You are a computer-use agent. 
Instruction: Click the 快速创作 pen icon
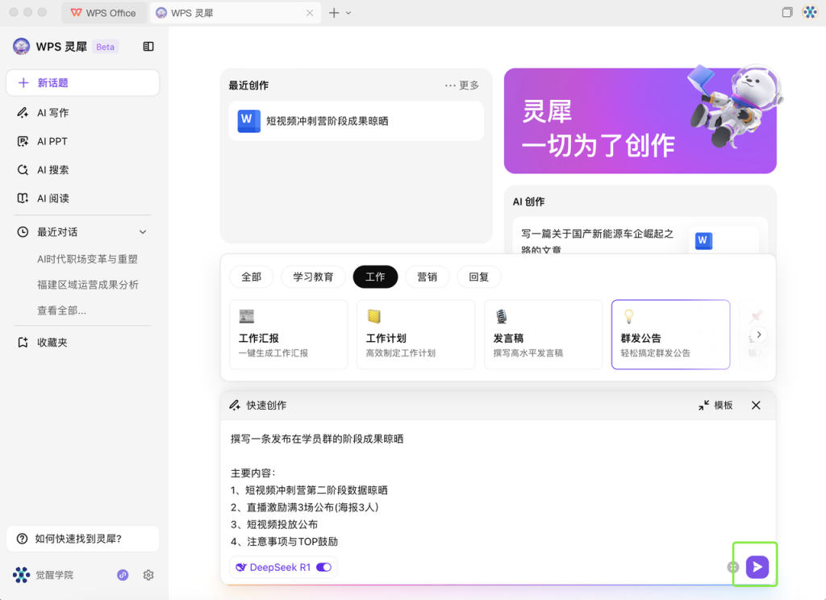click(235, 405)
